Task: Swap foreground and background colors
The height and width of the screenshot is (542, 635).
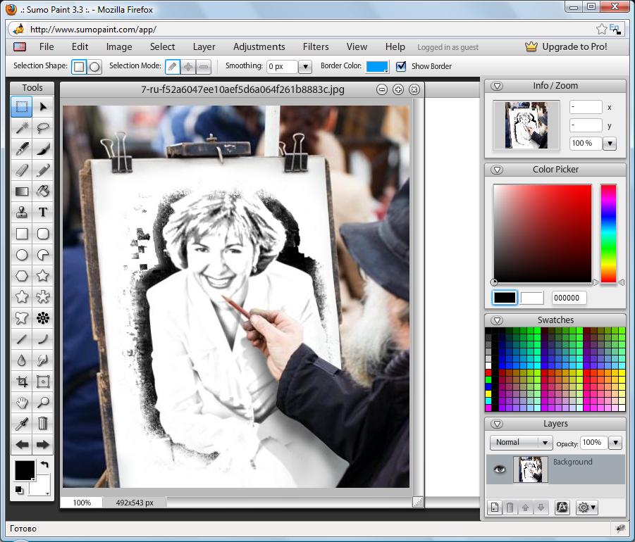Action: 44,464
